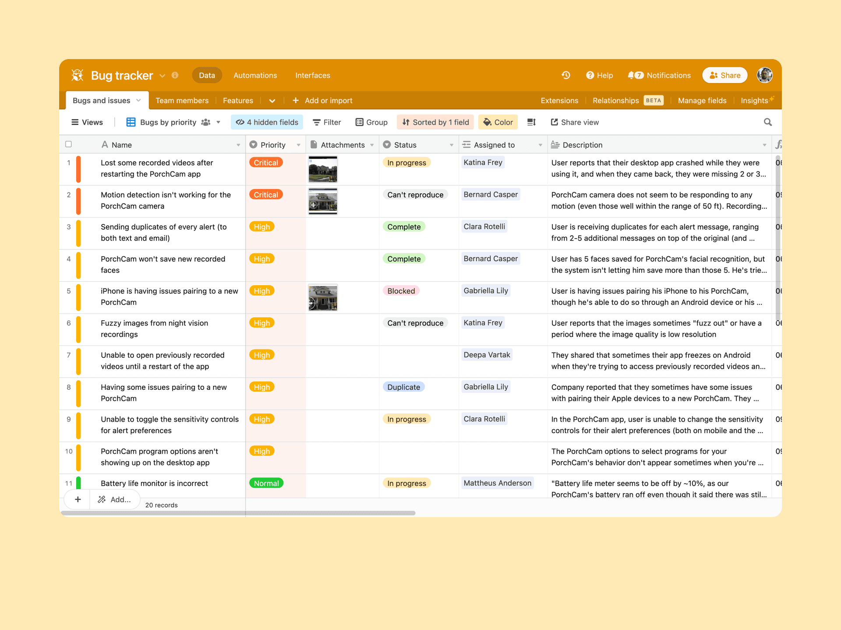Open the Bugs by priority view dropdown arrow
The image size is (841, 630).
(218, 122)
